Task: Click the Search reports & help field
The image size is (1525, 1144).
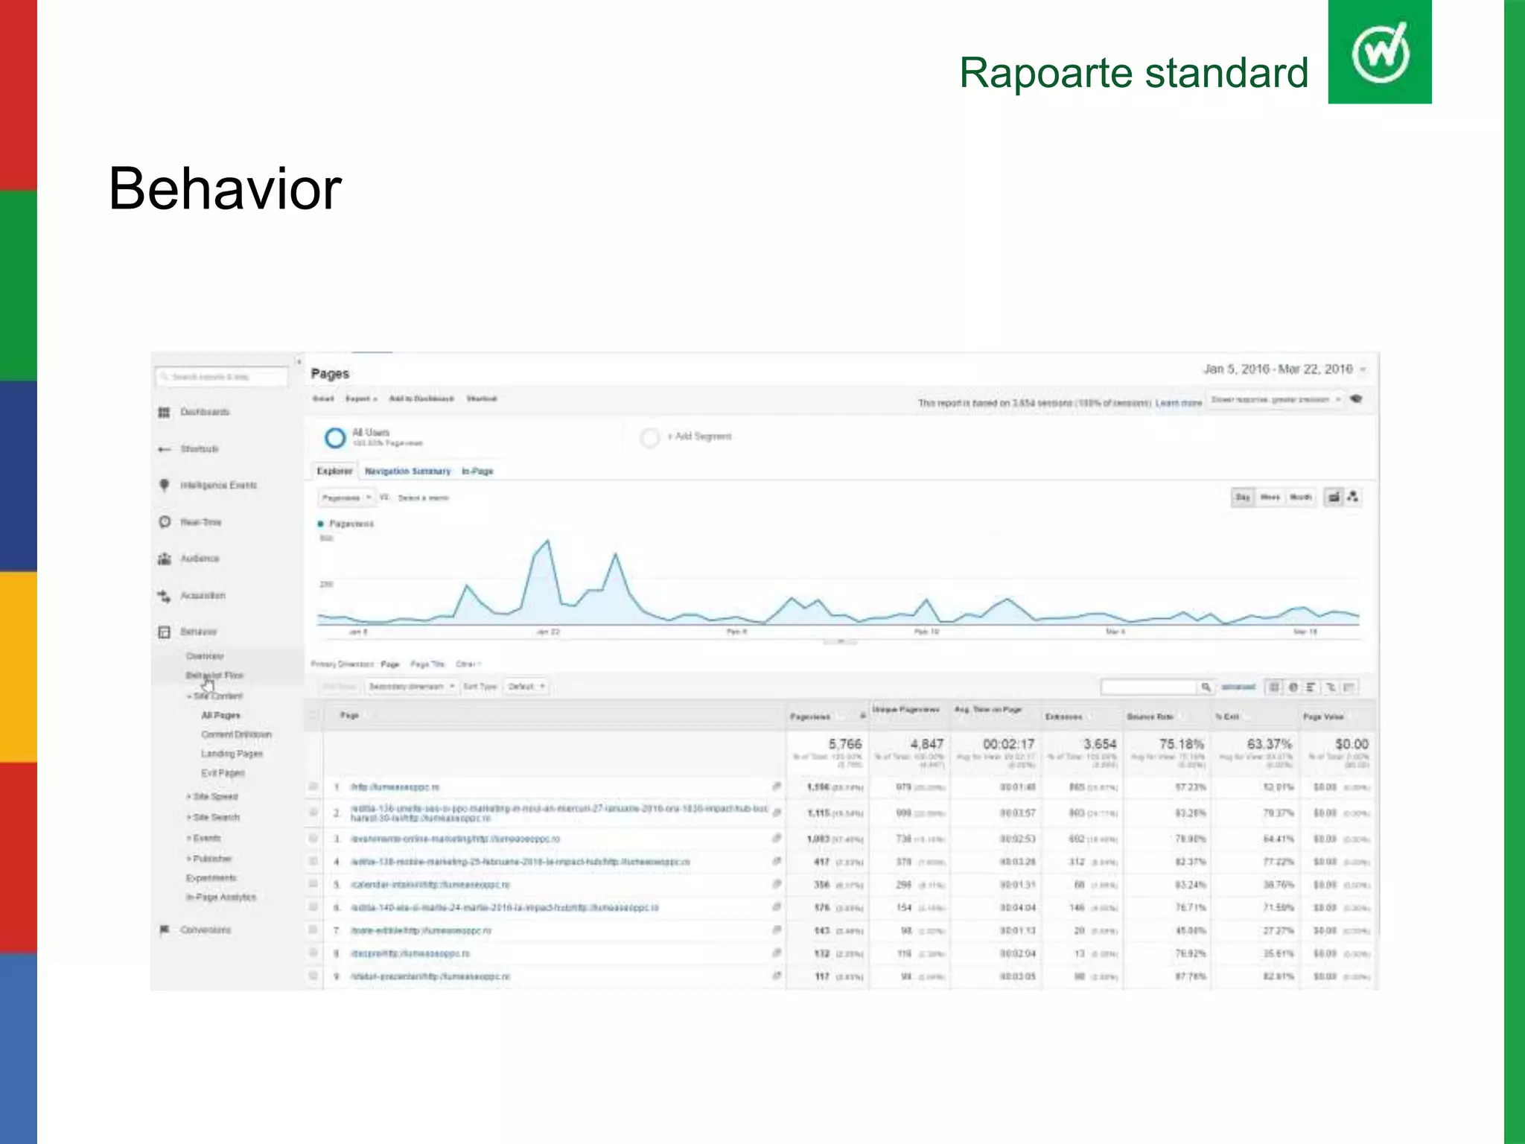Action: coord(222,377)
